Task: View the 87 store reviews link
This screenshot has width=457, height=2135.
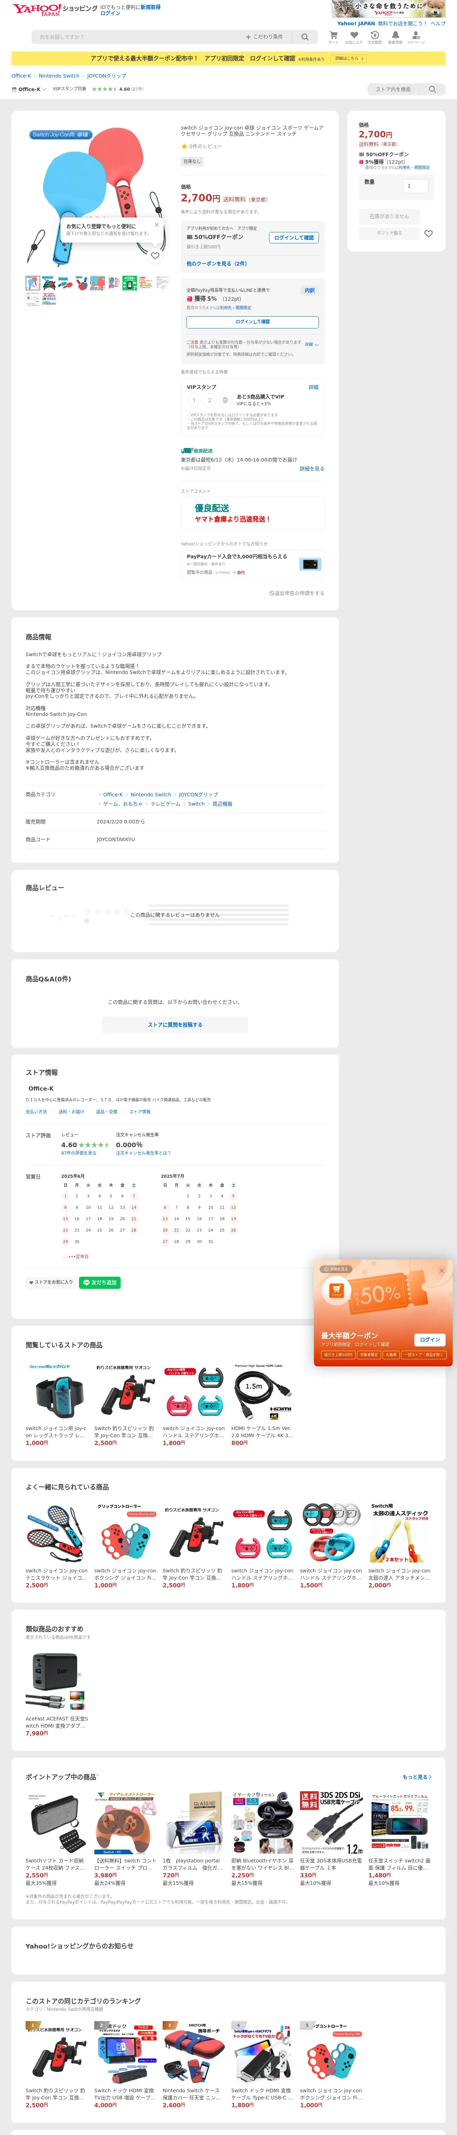Action: tap(79, 1153)
